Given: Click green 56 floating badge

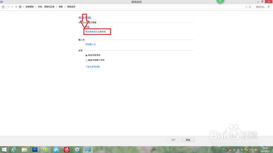Looking at the screenshot, I should [220, 1].
